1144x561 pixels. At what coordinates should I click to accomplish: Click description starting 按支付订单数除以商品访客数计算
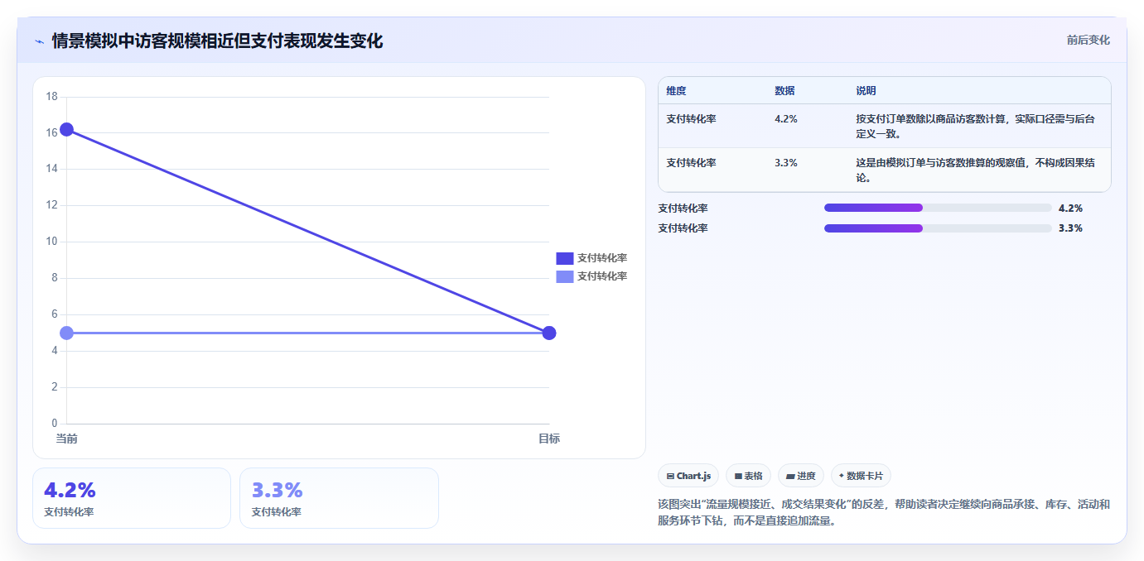[975, 126]
